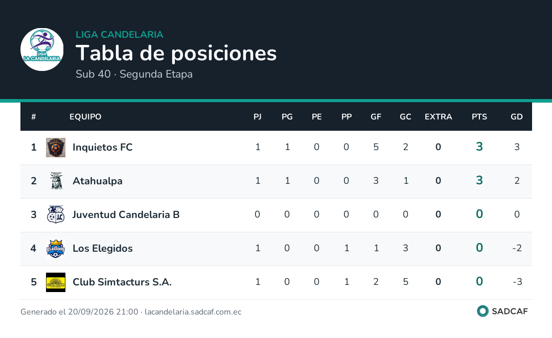This screenshot has width=552, height=338.
Task: Sort by the PTS column header
Action: pyautogui.click(x=479, y=117)
